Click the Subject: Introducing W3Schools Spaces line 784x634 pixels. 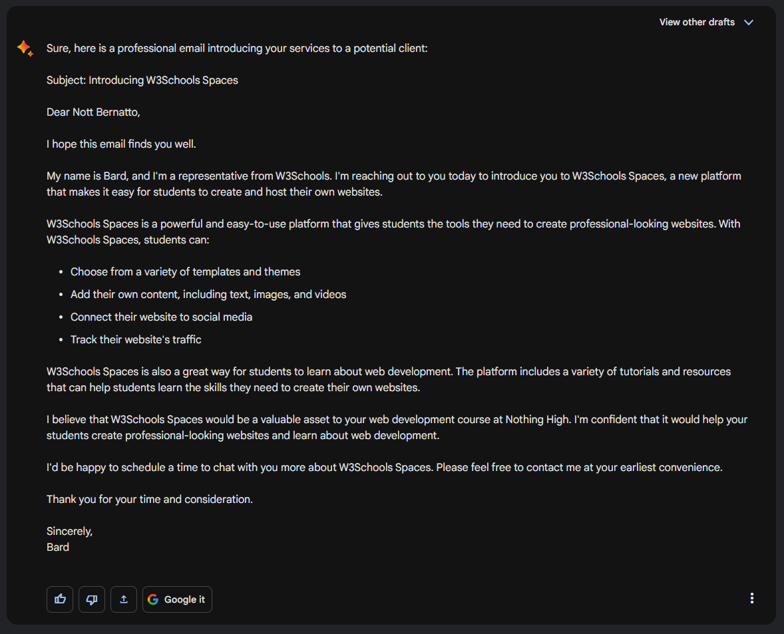[142, 80]
